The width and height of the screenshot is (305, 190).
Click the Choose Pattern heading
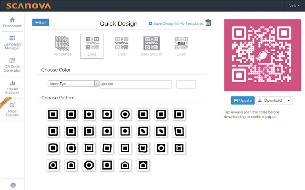(58, 98)
